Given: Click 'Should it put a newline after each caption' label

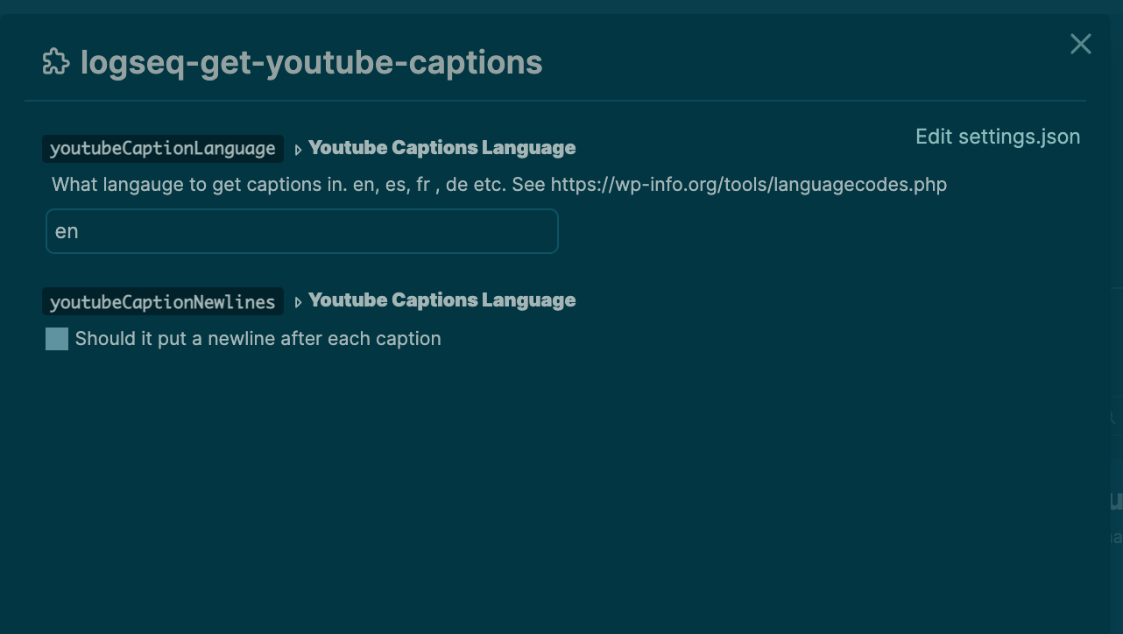Looking at the screenshot, I should tap(258, 339).
